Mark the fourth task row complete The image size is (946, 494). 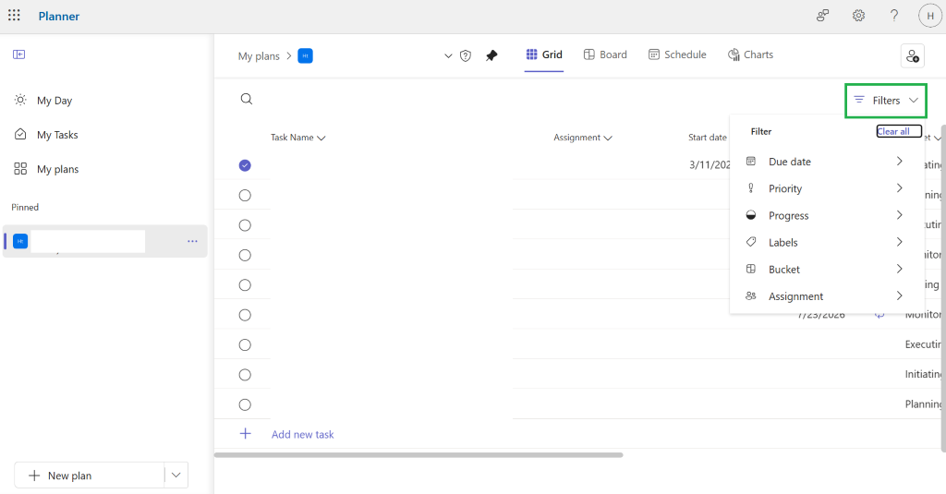[245, 255]
